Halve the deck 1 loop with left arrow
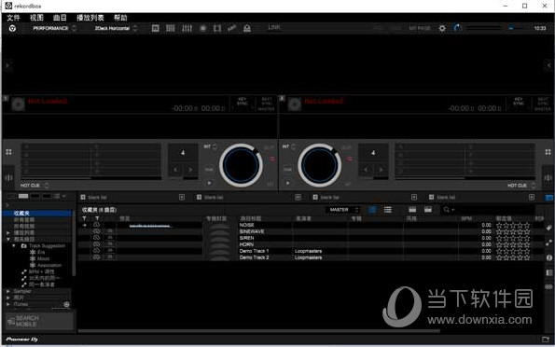The width and height of the screenshot is (555, 347). (x=175, y=170)
